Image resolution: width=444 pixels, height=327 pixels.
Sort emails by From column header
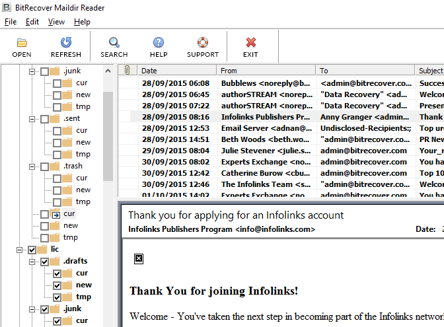(266, 70)
